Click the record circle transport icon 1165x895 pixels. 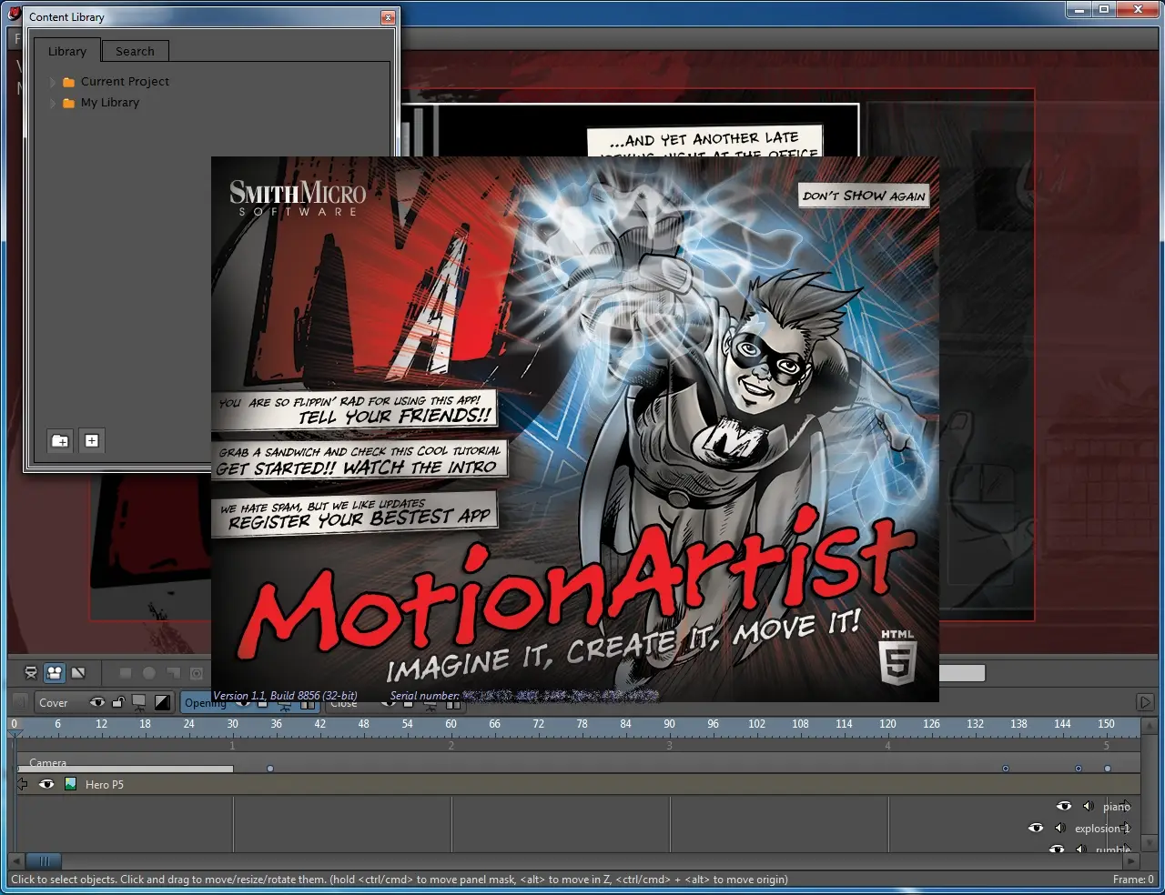point(149,673)
